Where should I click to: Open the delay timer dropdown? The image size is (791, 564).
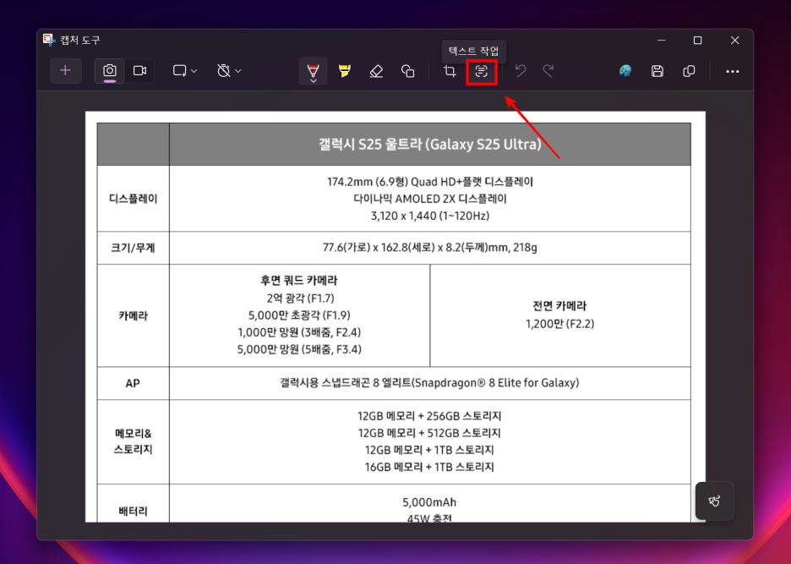[229, 71]
